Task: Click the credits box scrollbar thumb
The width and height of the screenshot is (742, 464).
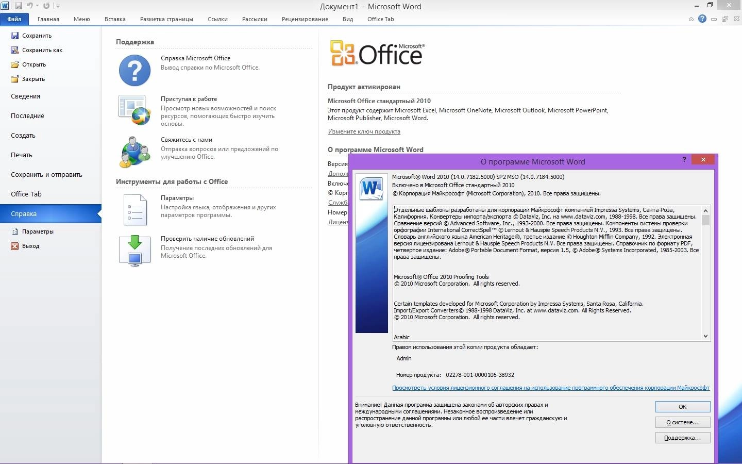Action: tap(705, 220)
